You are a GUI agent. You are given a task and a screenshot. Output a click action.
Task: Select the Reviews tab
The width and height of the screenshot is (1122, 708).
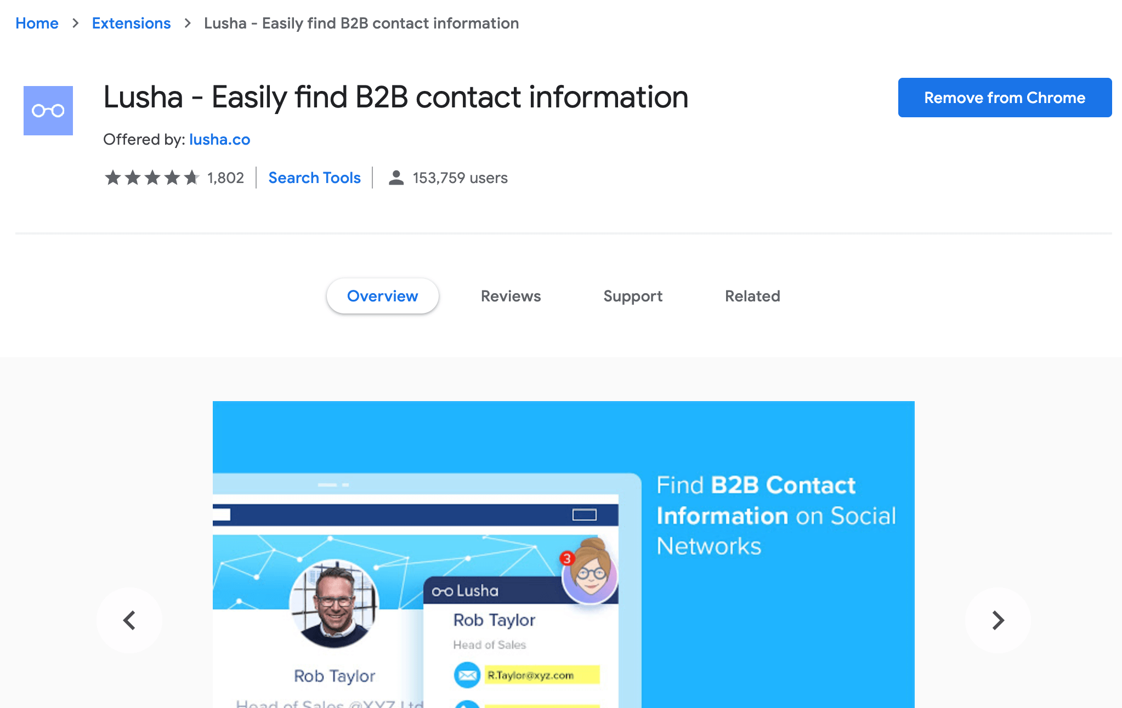(x=510, y=295)
